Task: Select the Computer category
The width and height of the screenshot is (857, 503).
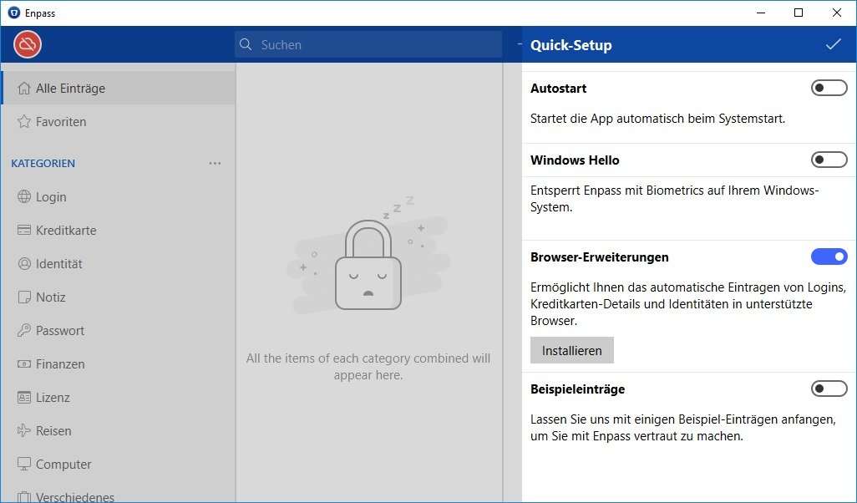Action: click(63, 465)
